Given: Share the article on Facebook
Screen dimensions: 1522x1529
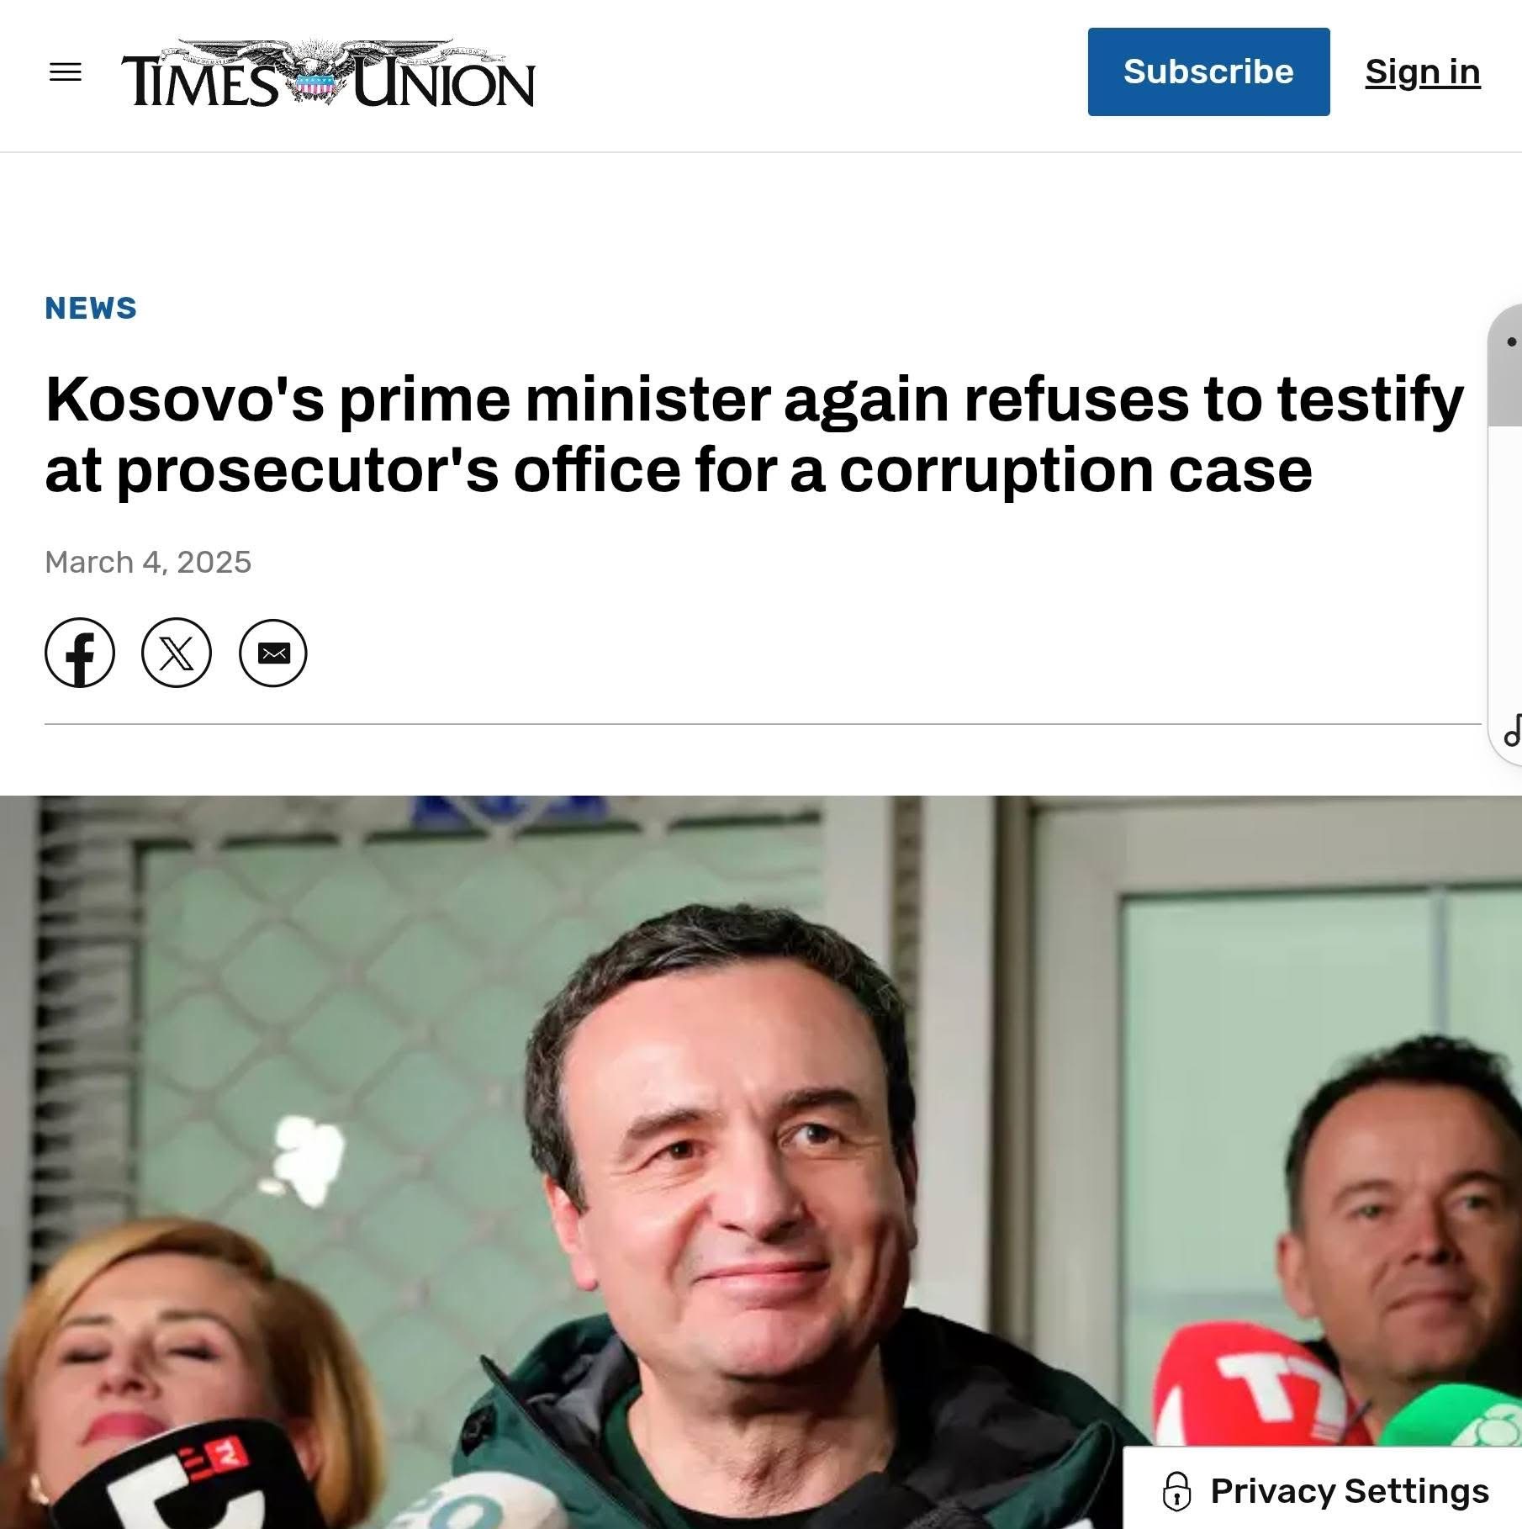Looking at the screenshot, I should [80, 653].
